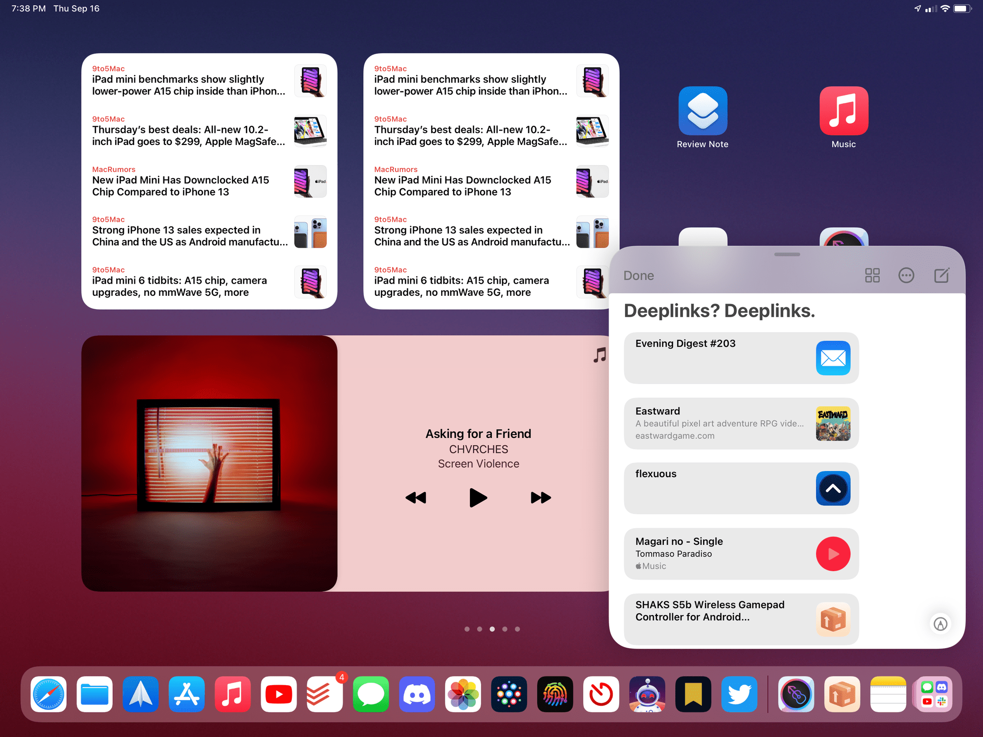
Task: Launch Music app on home screen
Action: (844, 111)
